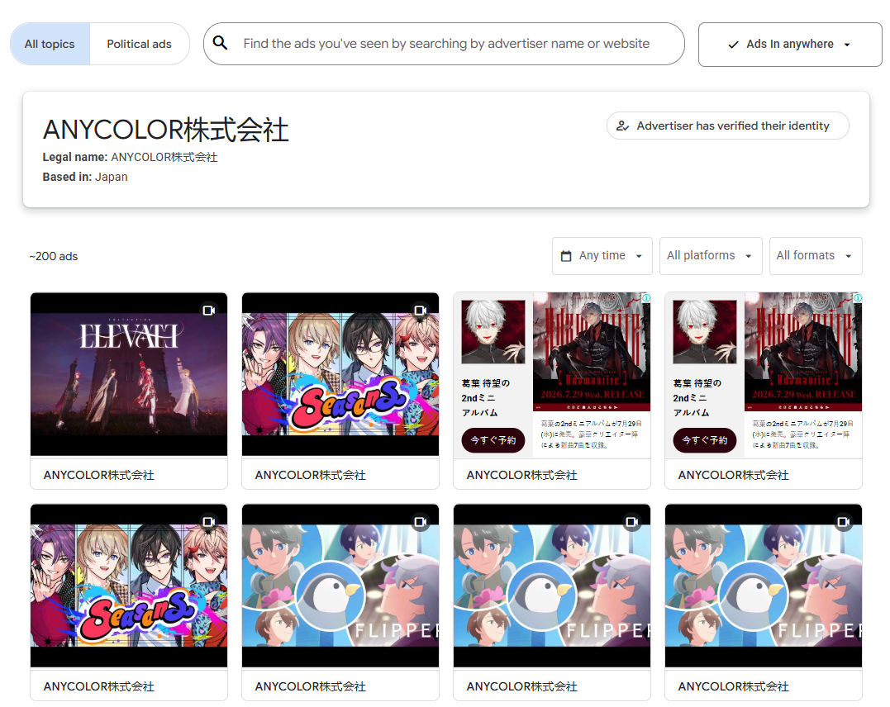Click 今すぐ予約 button in fourth ad card
890x707 pixels.
pyautogui.click(x=705, y=440)
